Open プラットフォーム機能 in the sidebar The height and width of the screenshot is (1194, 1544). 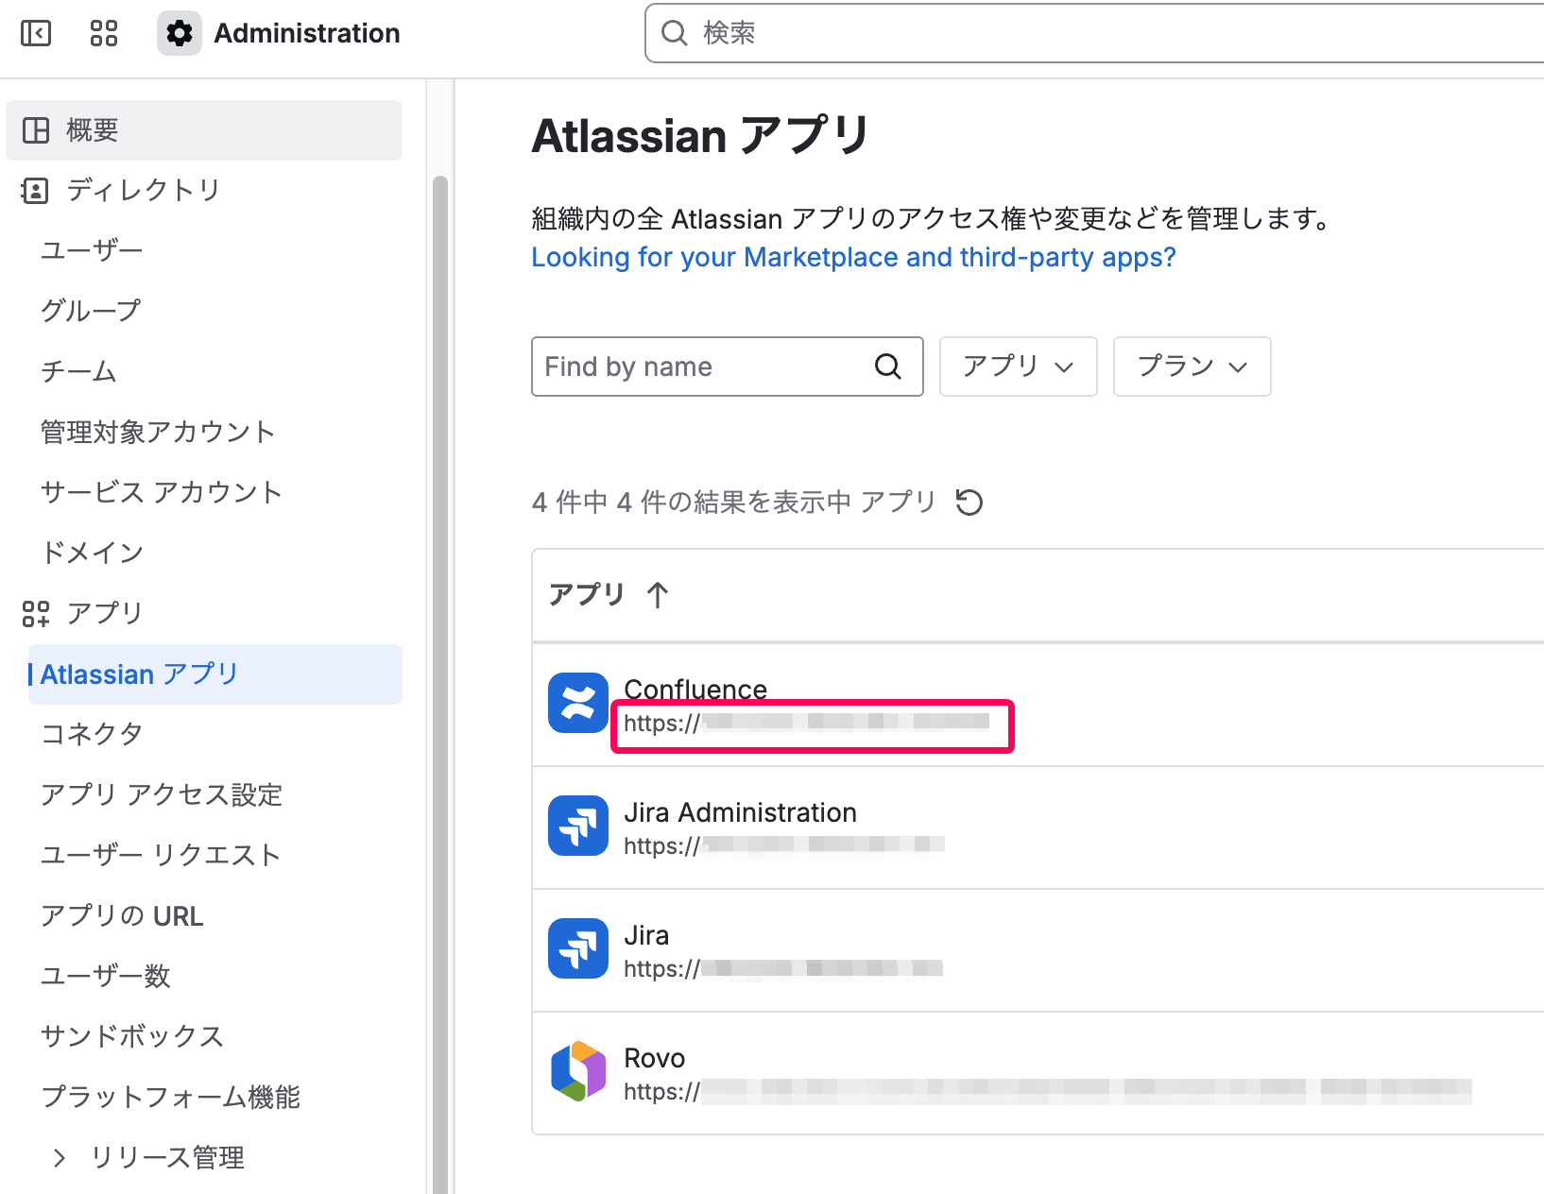171,1098
